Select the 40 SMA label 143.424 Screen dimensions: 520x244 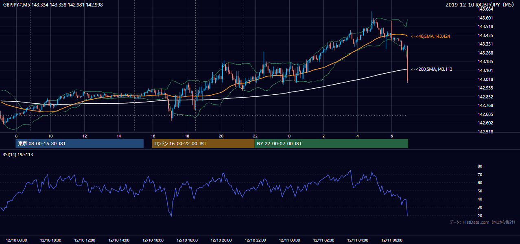click(430, 36)
